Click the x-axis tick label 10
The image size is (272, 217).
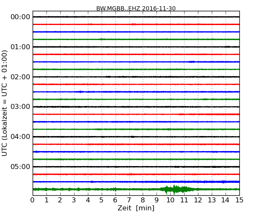(x=170, y=200)
